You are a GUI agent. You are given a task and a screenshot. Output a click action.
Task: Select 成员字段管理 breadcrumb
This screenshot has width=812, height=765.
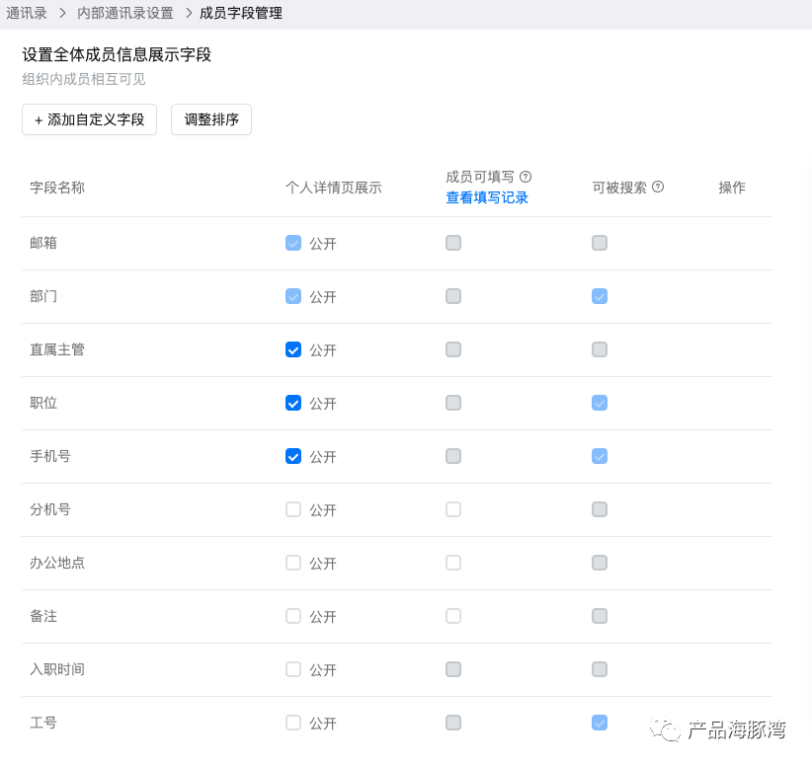coord(241,13)
